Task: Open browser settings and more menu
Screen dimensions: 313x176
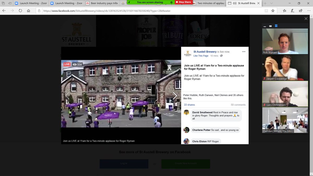Action: point(309,11)
